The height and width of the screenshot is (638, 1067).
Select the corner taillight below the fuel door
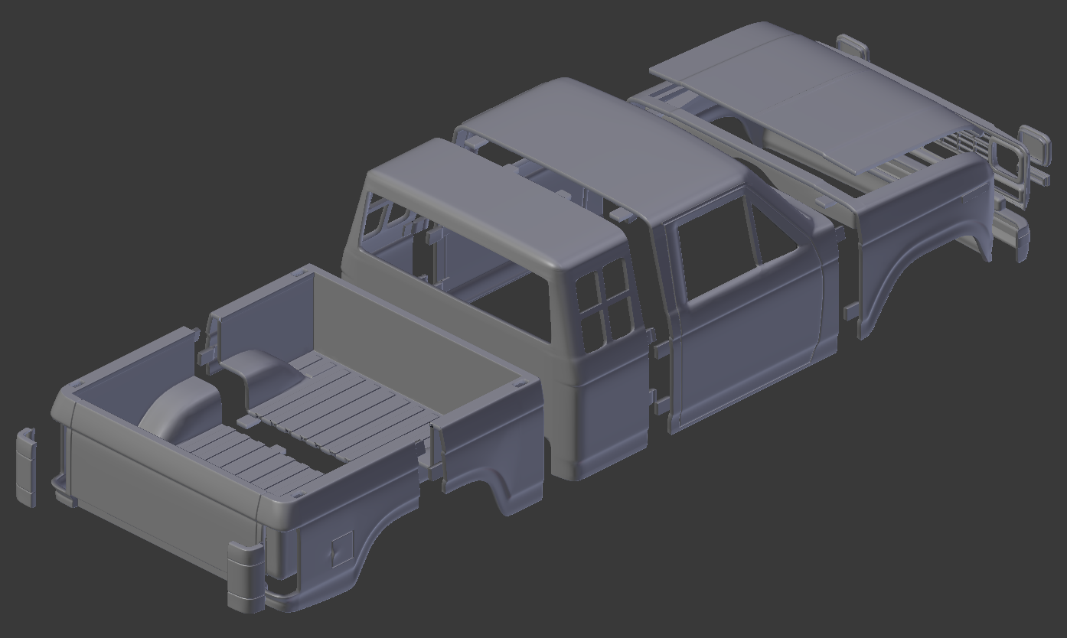click(x=246, y=578)
